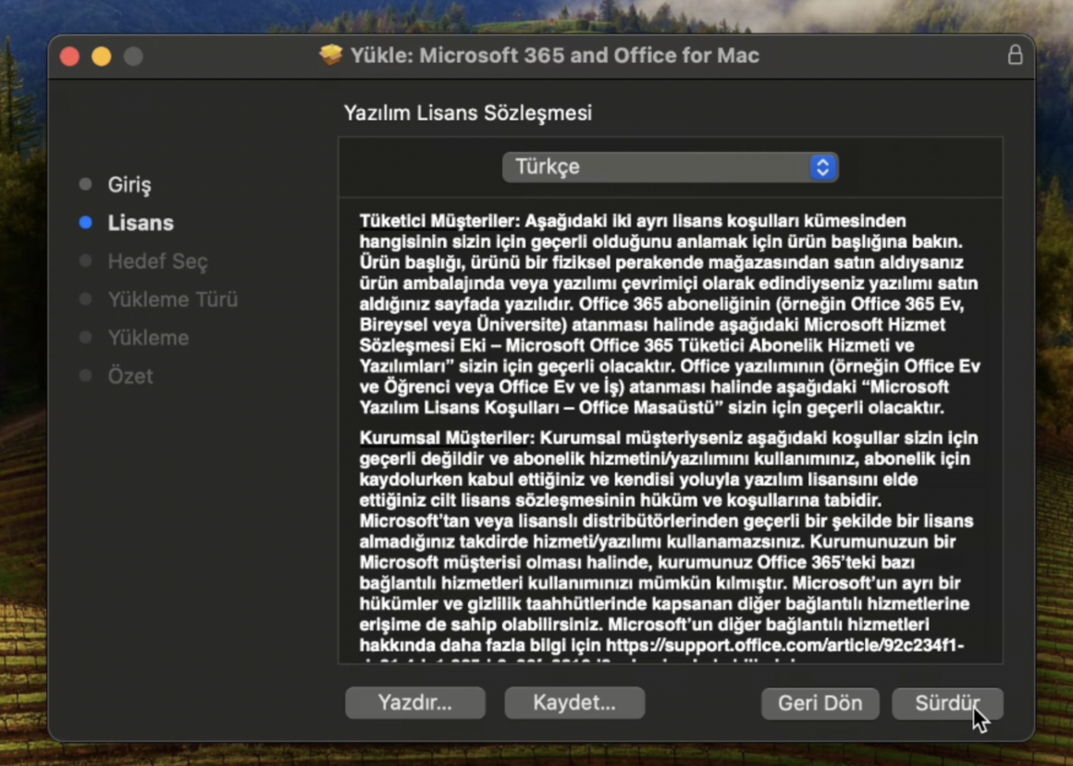This screenshot has width=1073, height=766.
Task: Click the package icon beside the window title
Action: pyautogui.click(x=331, y=55)
